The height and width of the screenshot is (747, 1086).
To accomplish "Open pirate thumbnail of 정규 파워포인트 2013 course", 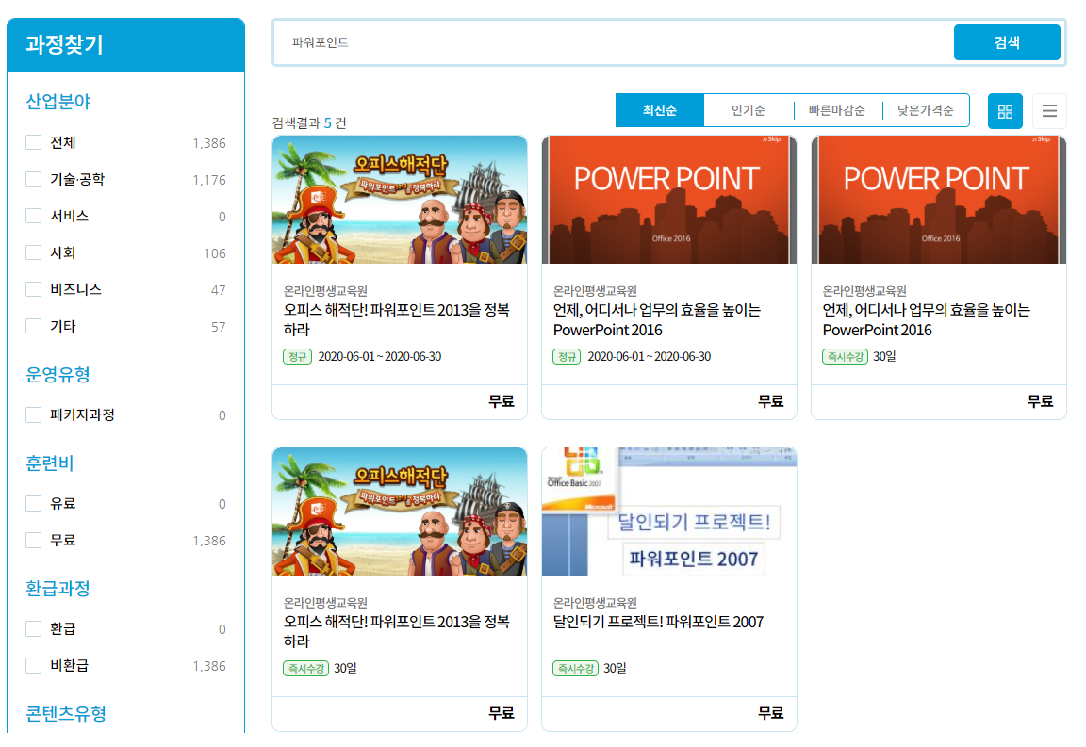I will point(400,200).
